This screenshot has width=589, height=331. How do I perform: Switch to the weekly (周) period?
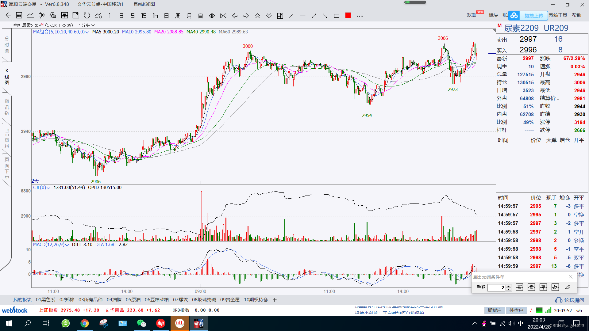[x=178, y=16]
